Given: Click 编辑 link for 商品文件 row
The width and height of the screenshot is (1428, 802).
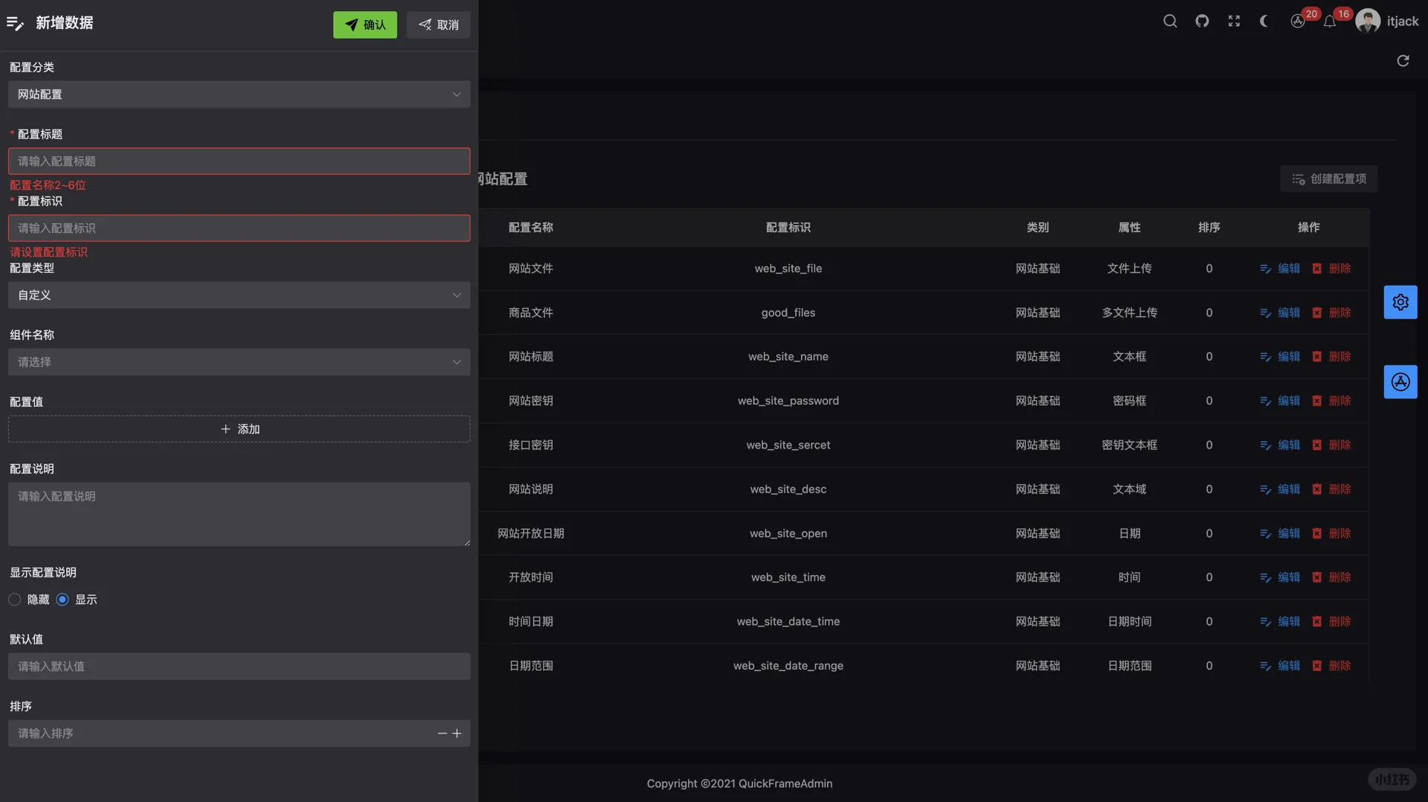Looking at the screenshot, I should (1289, 312).
